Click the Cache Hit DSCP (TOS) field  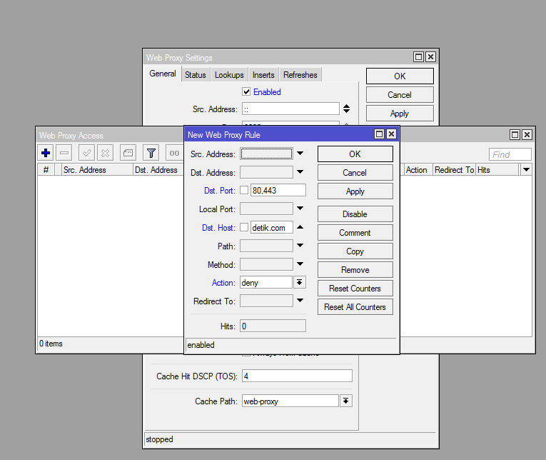tap(297, 376)
